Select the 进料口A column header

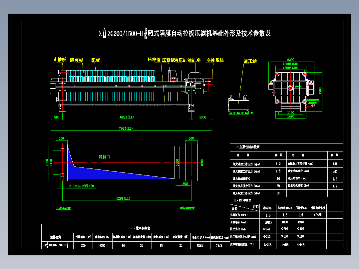click(267, 208)
